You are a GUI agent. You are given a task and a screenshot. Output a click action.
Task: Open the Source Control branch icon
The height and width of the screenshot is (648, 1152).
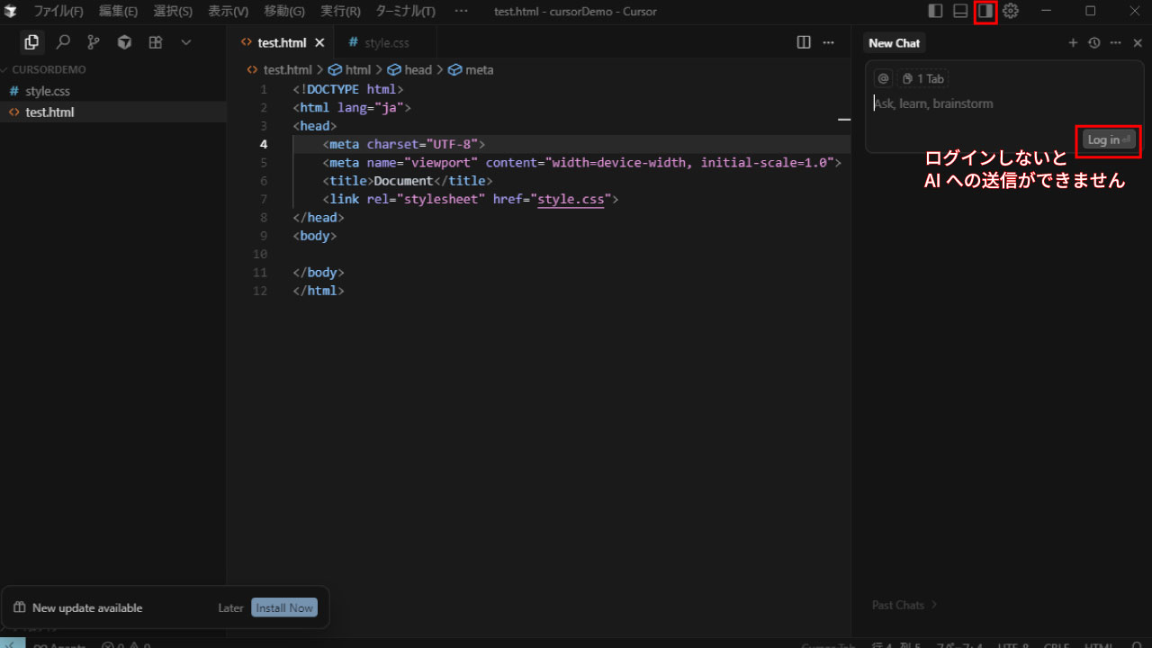94,42
